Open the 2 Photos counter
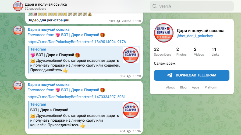 pos(181,52)
